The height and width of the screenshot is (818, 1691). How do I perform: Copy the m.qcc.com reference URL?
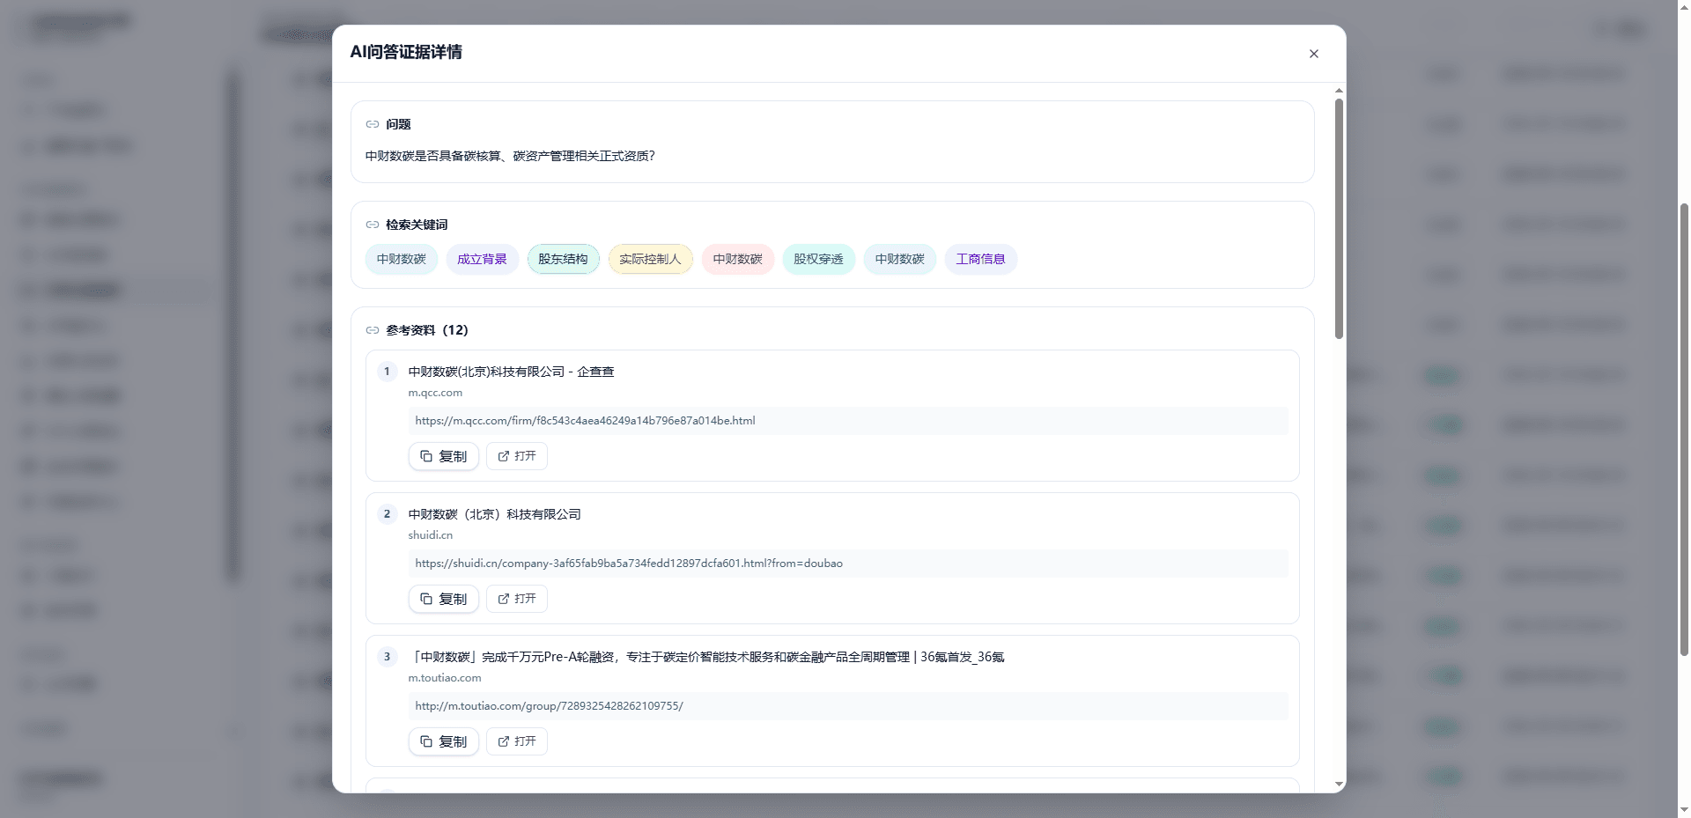(443, 456)
